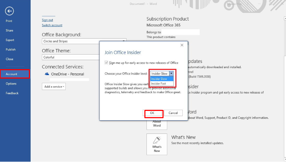Select Insider Fast from the list
This screenshot has width=286, height=162.
click(161, 84)
